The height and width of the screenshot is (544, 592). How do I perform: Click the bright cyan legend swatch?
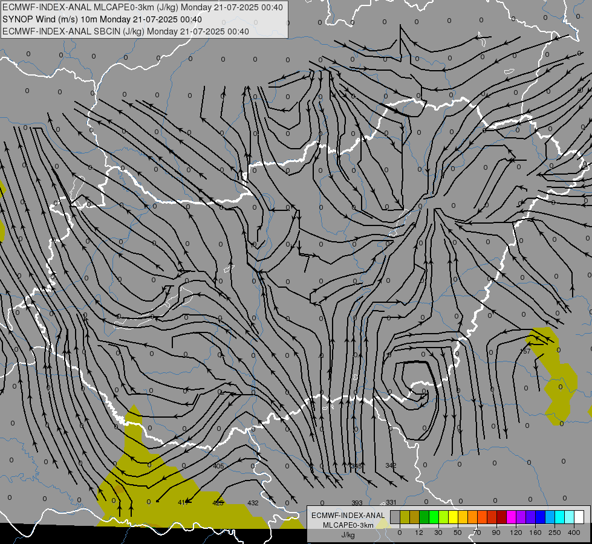(559, 517)
